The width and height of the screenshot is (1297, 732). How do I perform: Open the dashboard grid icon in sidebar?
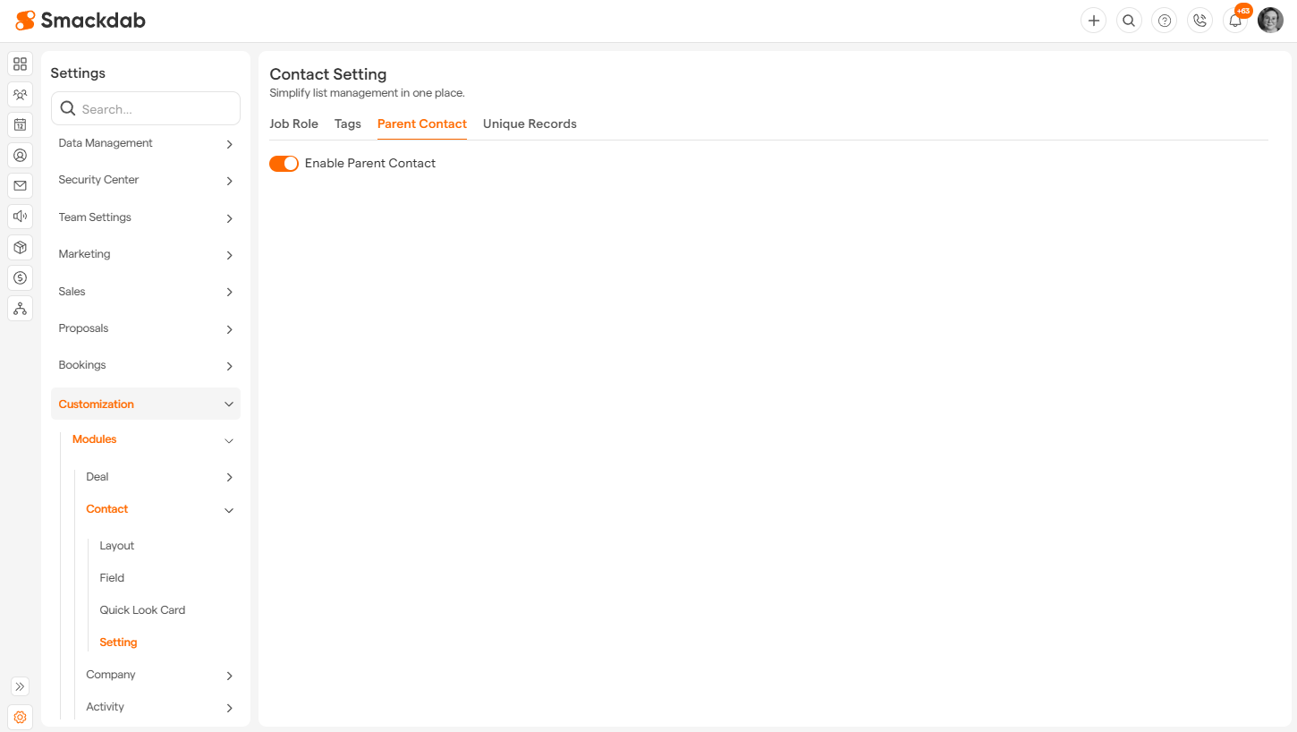coord(20,64)
